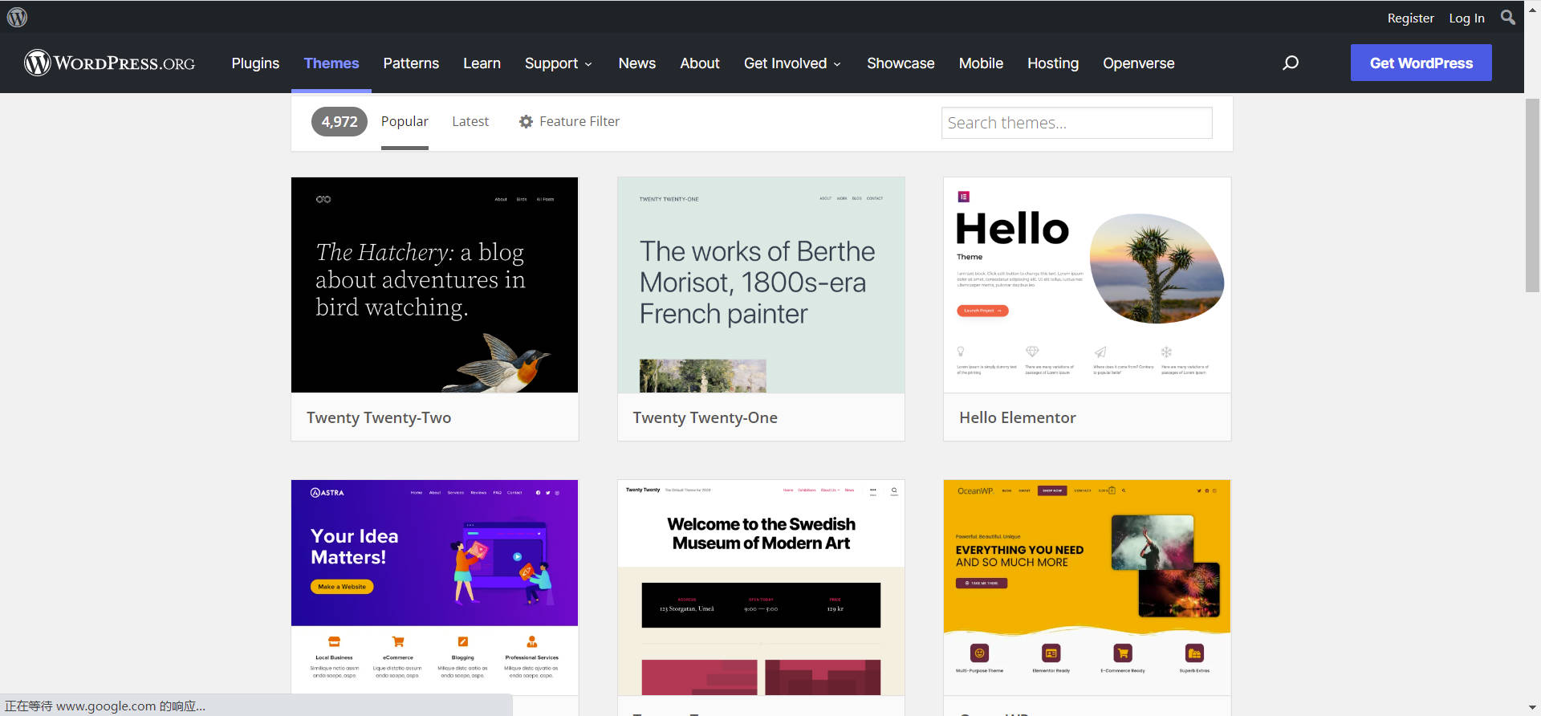Click the WordPress.org header logo
This screenshot has height=716, width=1541.
109,63
